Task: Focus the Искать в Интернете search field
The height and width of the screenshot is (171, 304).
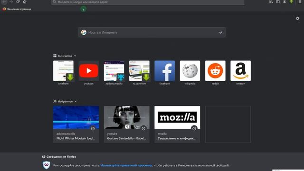Action: tap(152, 32)
